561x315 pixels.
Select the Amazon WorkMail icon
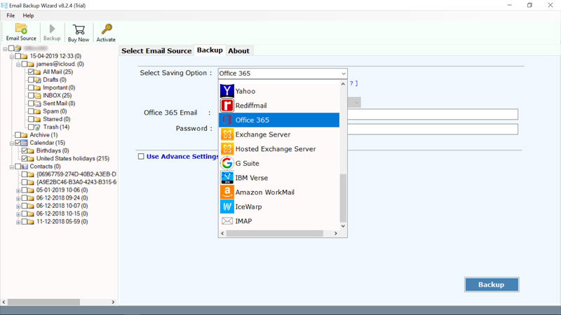pos(227,192)
